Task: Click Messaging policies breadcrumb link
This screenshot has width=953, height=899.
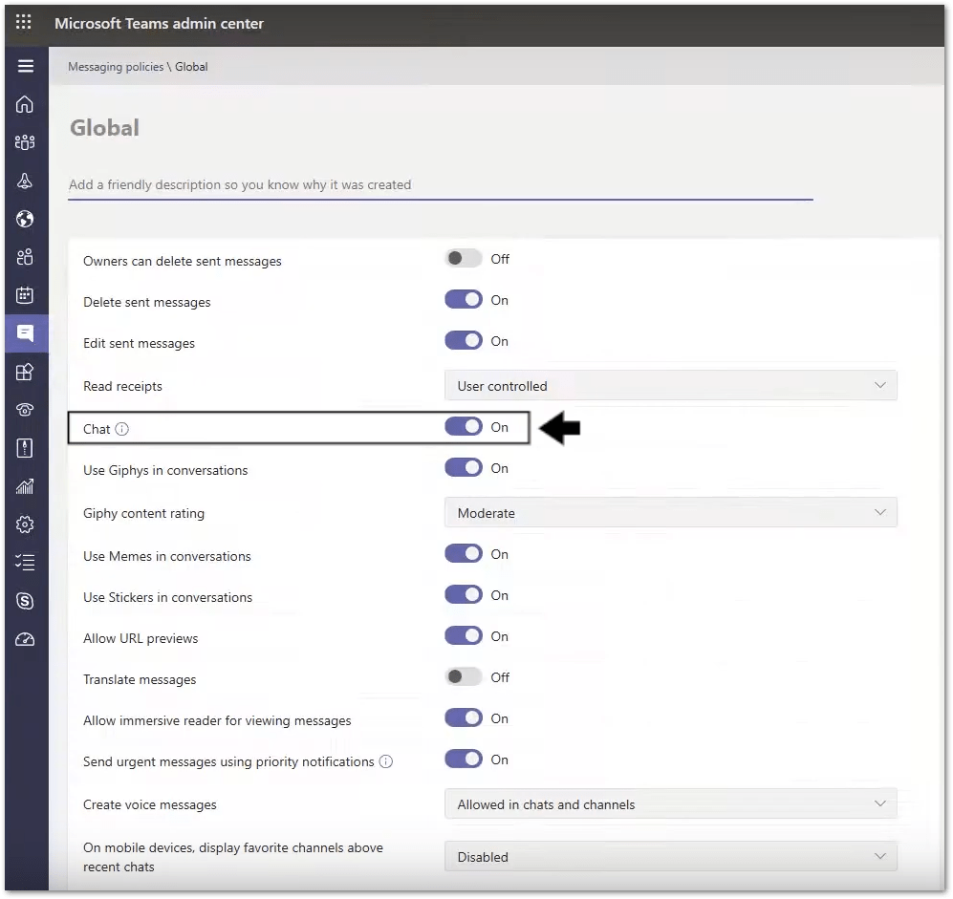Action: click(116, 67)
